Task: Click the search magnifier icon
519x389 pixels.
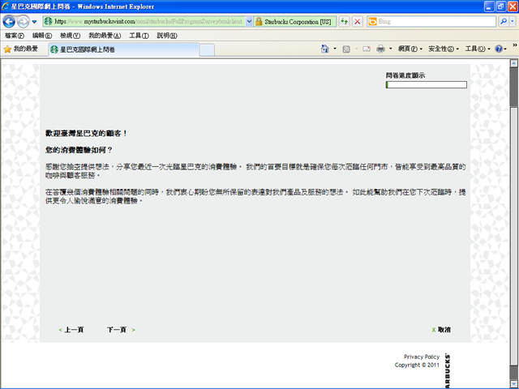Action: [504, 22]
